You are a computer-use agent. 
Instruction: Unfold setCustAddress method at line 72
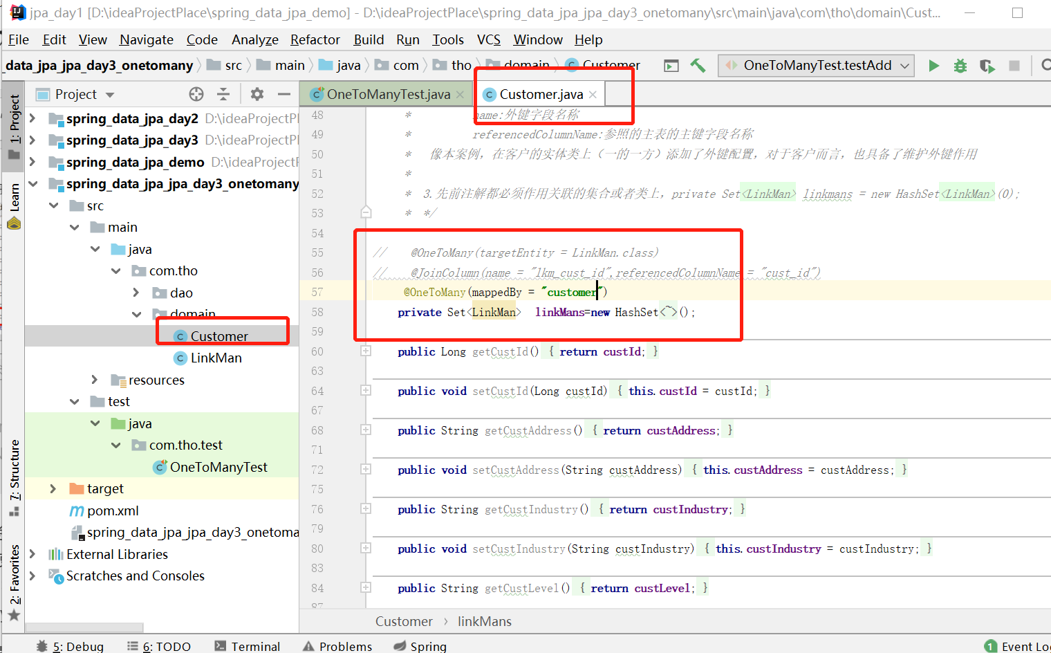366,470
